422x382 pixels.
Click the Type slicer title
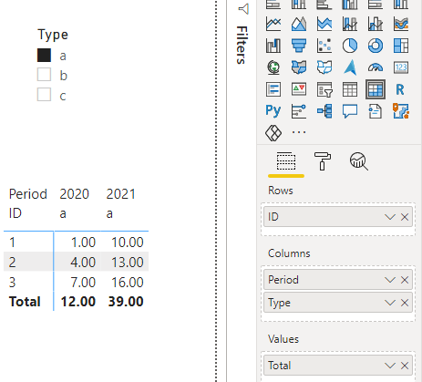[53, 35]
